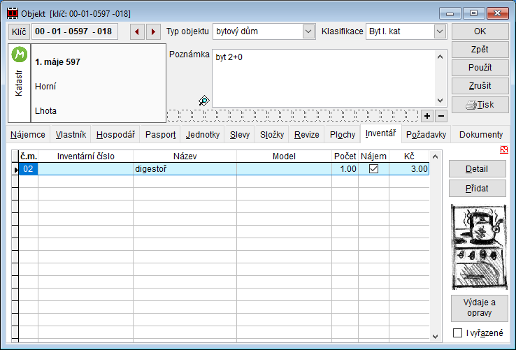The width and height of the screenshot is (516, 350).
Task: Click the minus button below the note
Action: coord(440,115)
